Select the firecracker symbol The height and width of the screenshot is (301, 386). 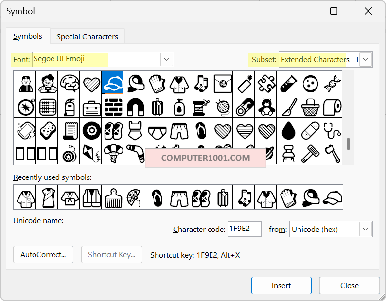click(x=244, y=83)
